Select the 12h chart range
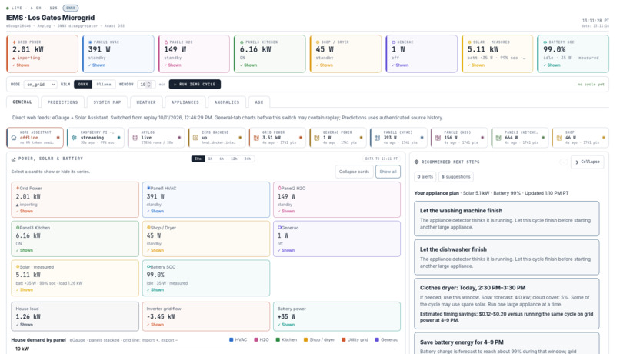620x354 pixels. [234, 159]
